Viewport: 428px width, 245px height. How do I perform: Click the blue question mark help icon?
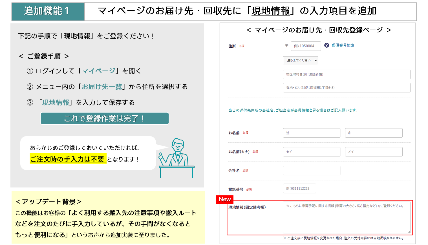326,46
